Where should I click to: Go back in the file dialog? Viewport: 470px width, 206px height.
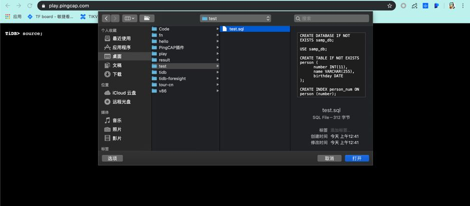(x=106, y=18)
